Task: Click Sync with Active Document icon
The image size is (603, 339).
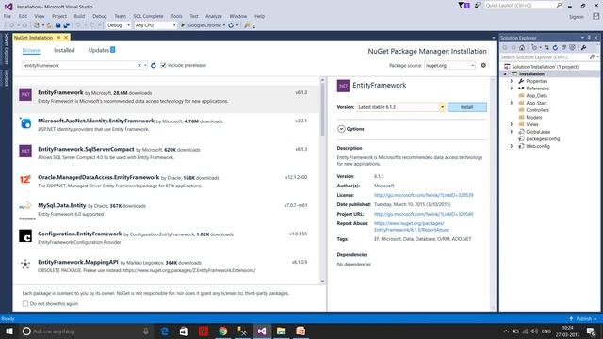Action: [546, 48]
